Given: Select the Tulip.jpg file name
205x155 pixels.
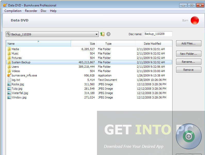Looking at the screenshot, I should [17, 89].
